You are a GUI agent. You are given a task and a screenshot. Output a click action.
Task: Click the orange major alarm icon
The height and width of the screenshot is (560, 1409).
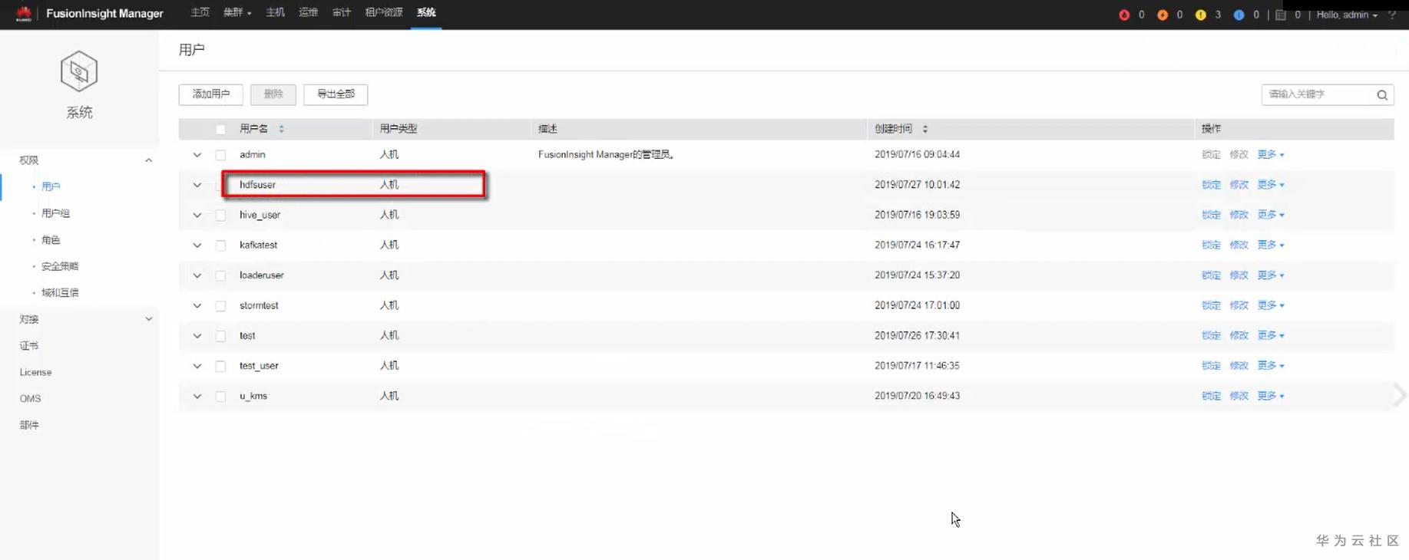(1163, 15)
